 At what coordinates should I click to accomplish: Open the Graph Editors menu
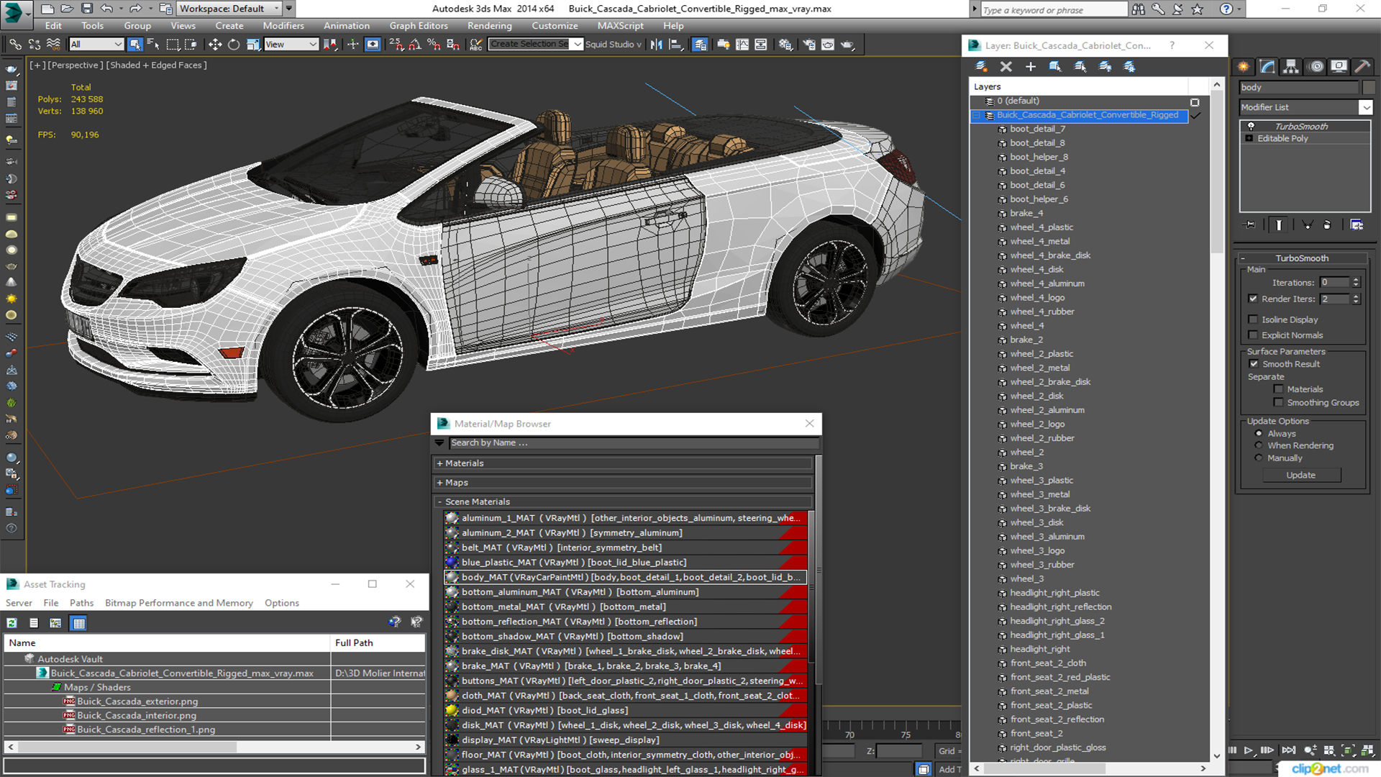[418, 26]
